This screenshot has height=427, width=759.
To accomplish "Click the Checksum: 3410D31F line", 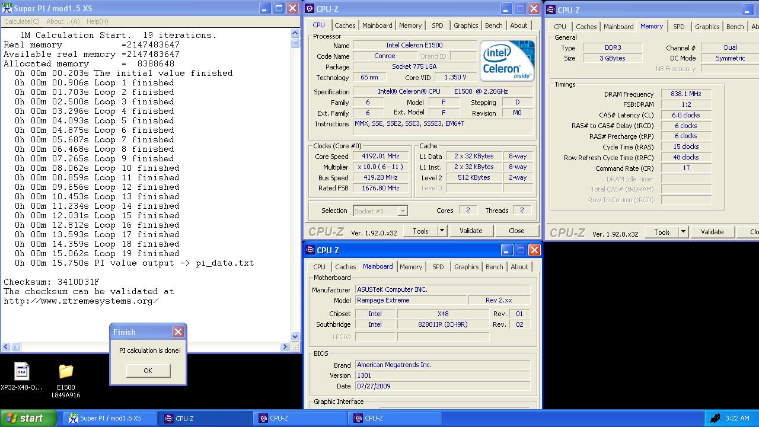I will [x=52, y=282].
